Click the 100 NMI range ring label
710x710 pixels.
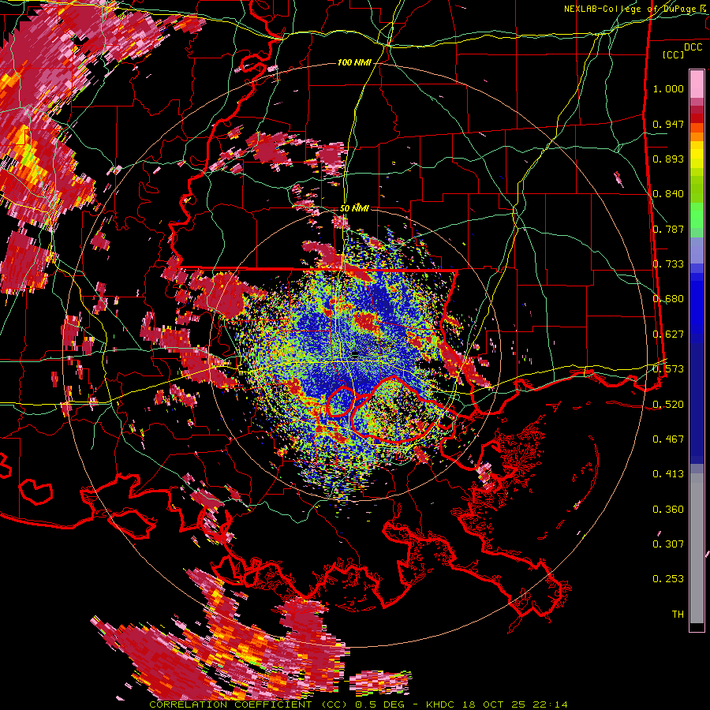[354, 62]
